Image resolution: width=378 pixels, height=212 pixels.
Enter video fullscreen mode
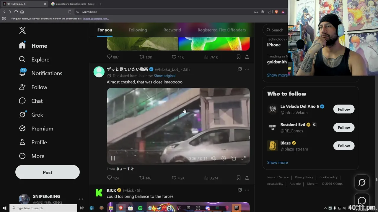point(244,158)
